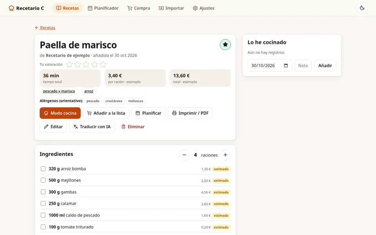Click Planificar button
Viewport: 376px width, 235px height.
click(148, 113)
